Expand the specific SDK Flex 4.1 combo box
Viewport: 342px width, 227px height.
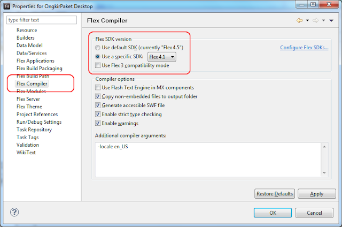pyautogui.click(x=162, y=57)
